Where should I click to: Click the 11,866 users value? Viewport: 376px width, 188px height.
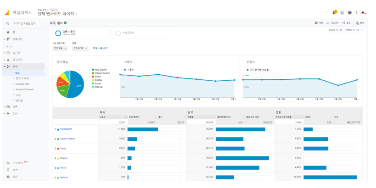122,129
